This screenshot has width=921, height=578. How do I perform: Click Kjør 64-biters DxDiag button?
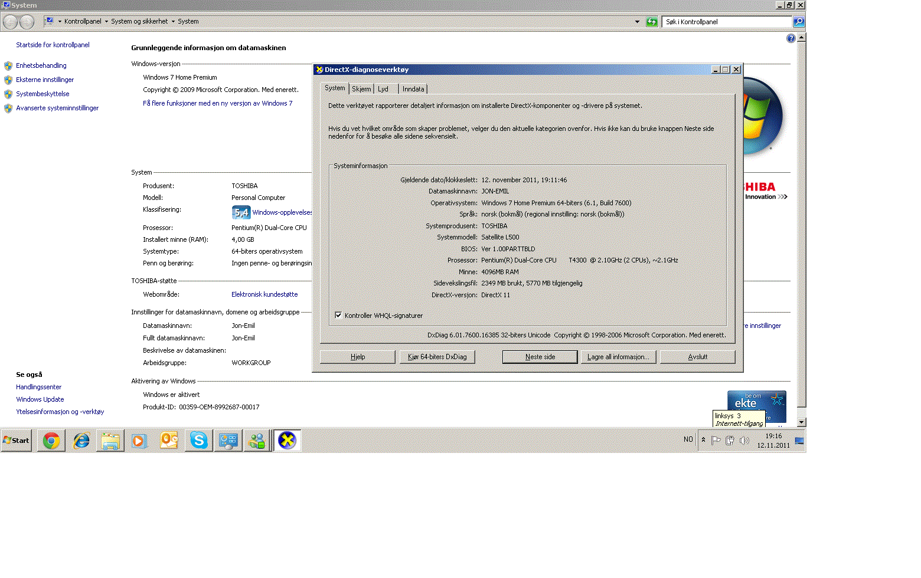click(x=437, y=357)
